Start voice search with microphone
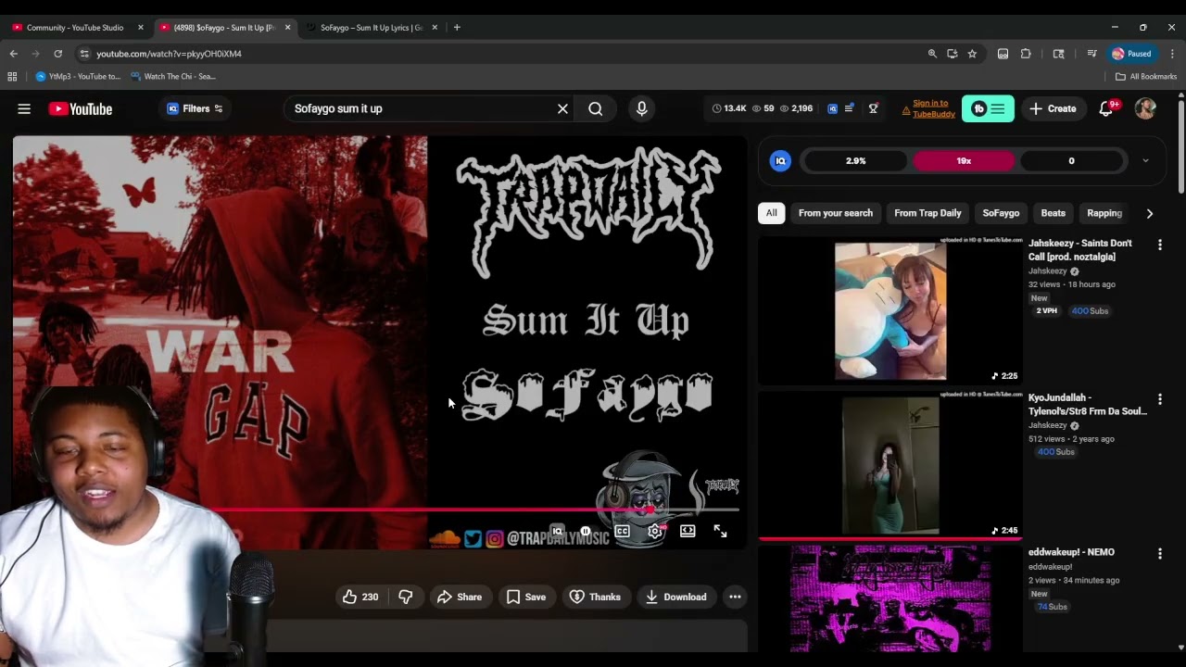 (x=641, y=108)
